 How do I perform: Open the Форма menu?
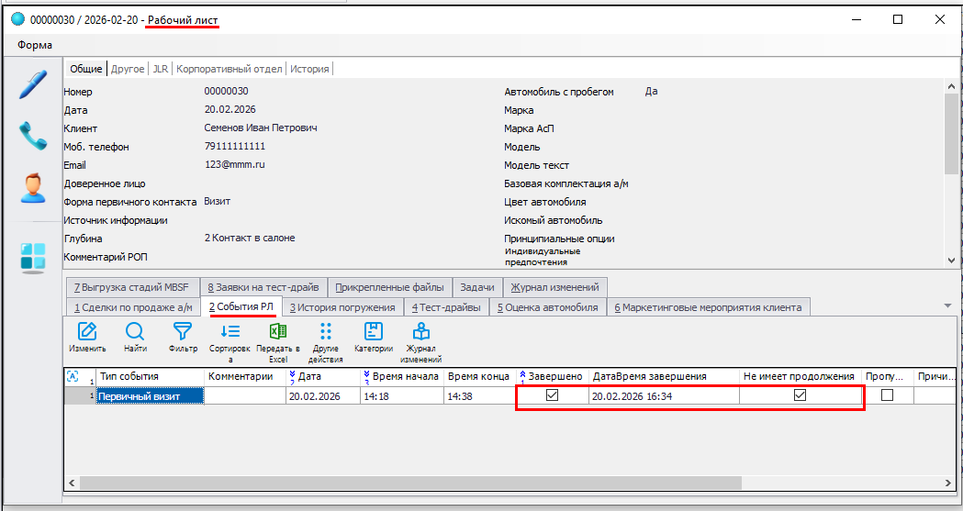pos(35,45)
